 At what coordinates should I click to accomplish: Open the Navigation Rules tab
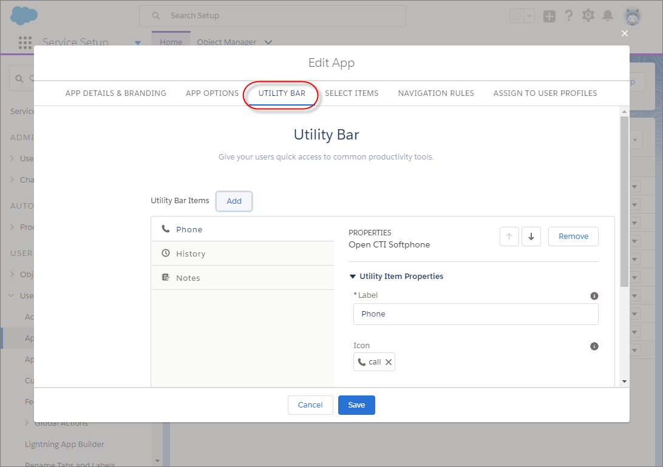[x=436, y=93]
